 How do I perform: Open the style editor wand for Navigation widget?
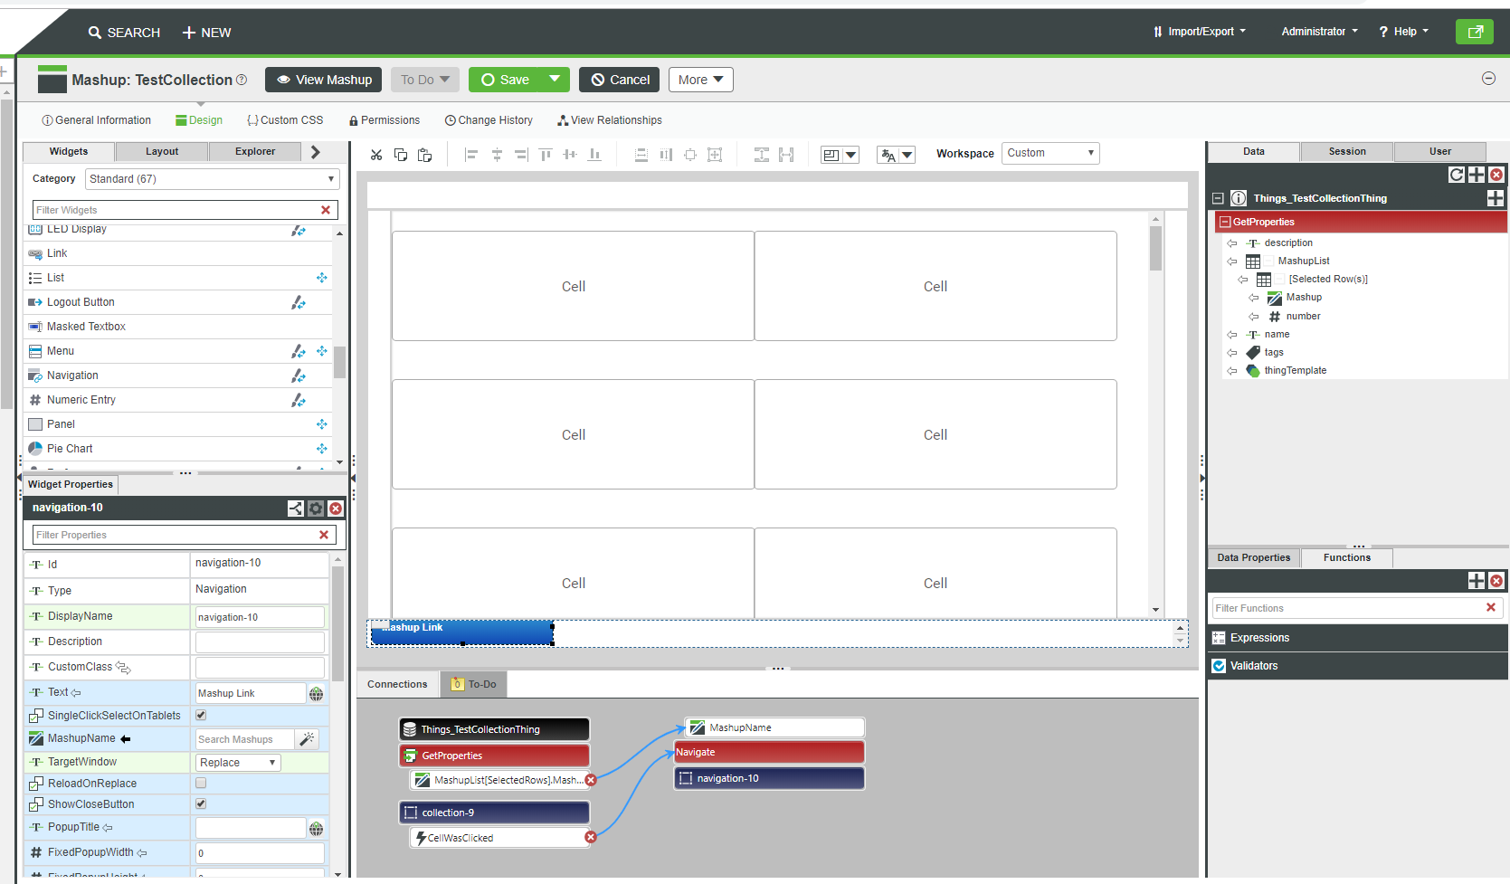299,375
